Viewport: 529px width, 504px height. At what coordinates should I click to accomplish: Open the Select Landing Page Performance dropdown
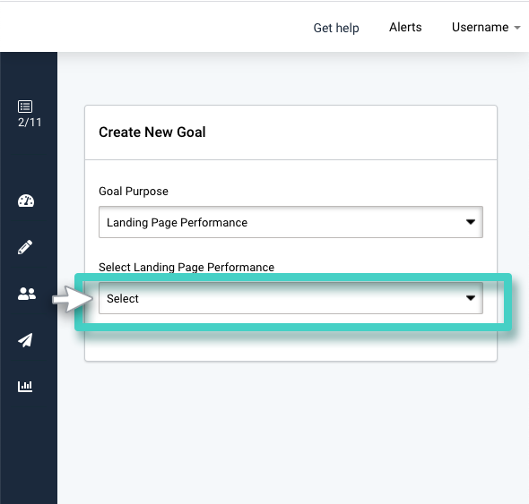point(291,298)
